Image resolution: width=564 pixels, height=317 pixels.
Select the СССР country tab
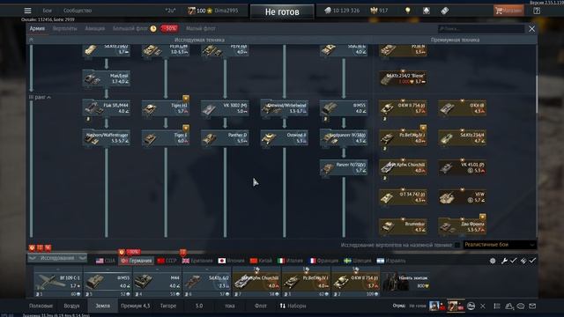pyautogui.click(x=167, y=261)
